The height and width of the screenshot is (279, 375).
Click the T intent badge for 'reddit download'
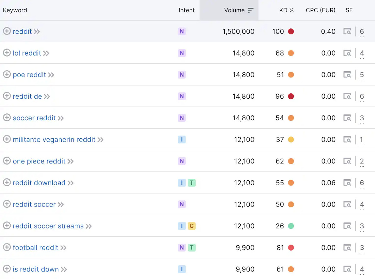192,182
